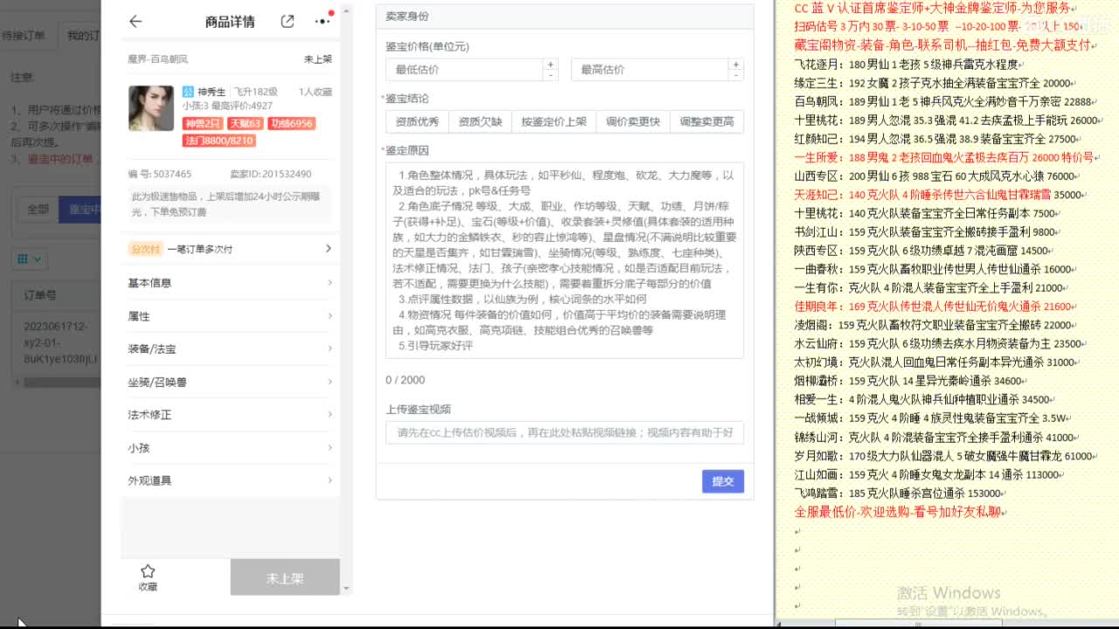
Task: Switch to the 我的订单 tab
Action: pos(85,35)
